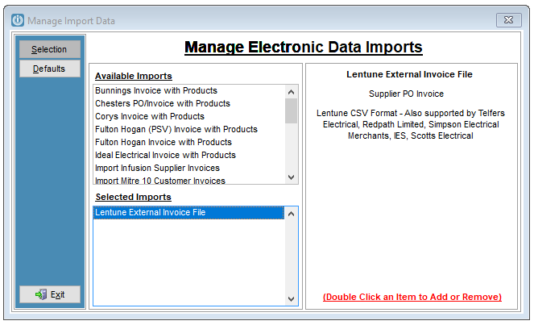Click Available Imports scroll up arrow
Image resolution: width=534 pixels, height=325 pixels.
[292, 92]
